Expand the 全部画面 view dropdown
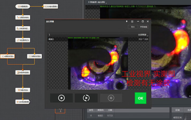 pos(143,35)
